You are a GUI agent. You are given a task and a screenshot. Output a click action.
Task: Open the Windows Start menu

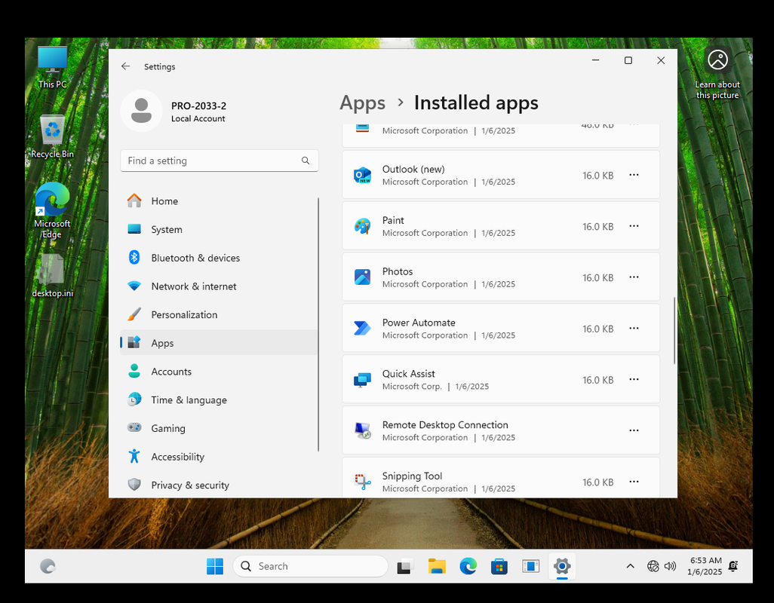click(215, 567)
